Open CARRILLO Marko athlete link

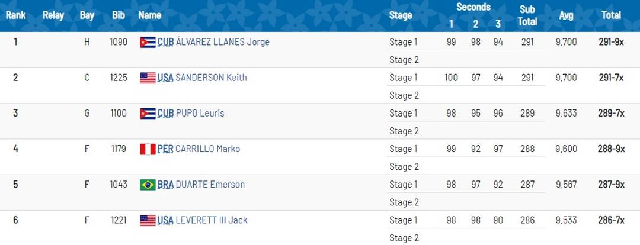tap(208, 149)
